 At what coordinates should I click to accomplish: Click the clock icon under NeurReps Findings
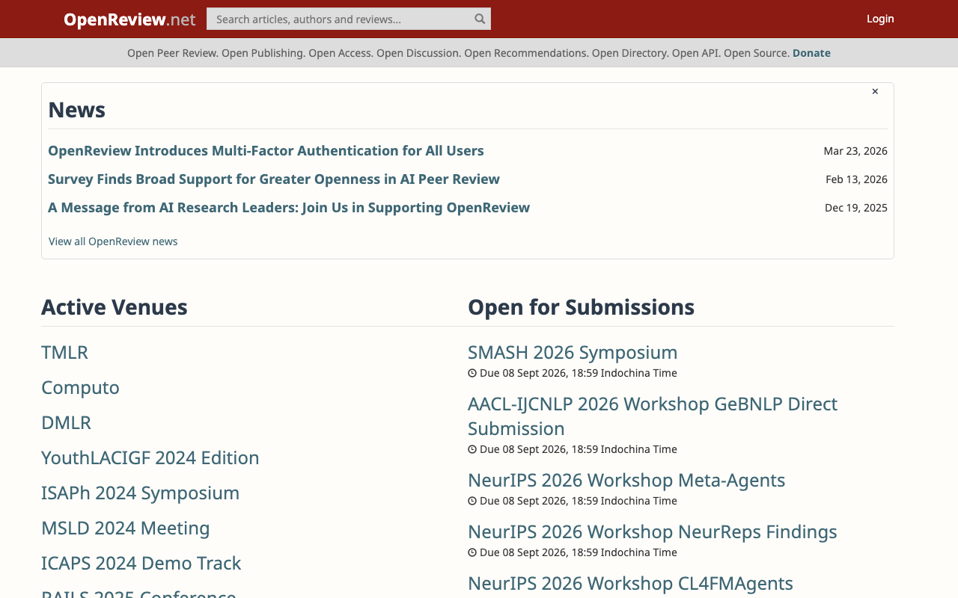point(472,552)
